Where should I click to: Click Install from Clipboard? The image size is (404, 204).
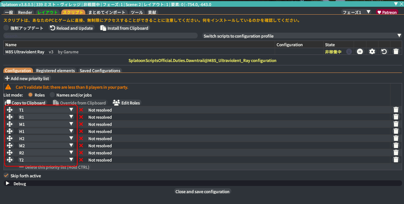click(124, 28)
